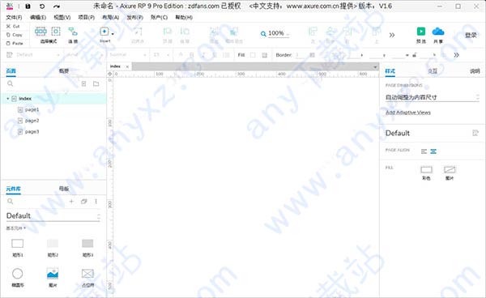
Task: Click the fill color swatch button
Action: click(426, 170)
